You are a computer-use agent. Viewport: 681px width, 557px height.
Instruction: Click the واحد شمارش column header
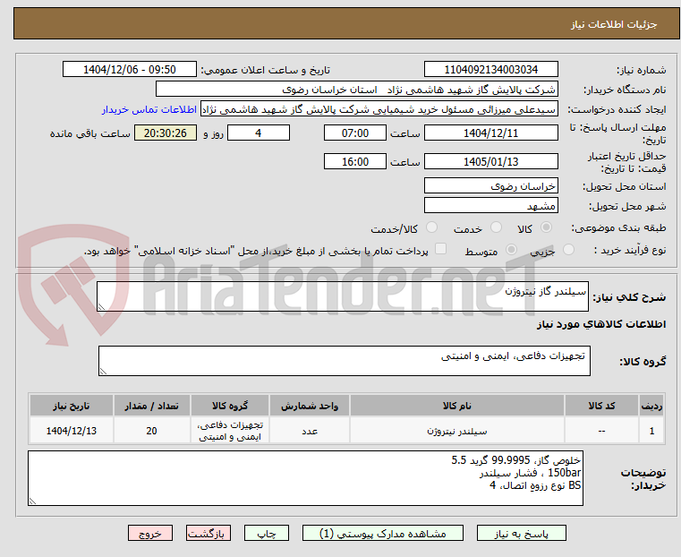(310, 406)
